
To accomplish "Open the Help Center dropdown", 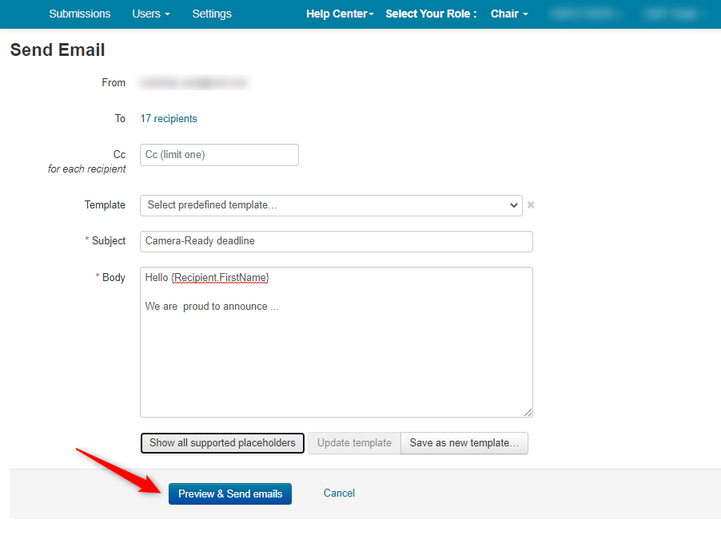I will click(x=340, y=14).
